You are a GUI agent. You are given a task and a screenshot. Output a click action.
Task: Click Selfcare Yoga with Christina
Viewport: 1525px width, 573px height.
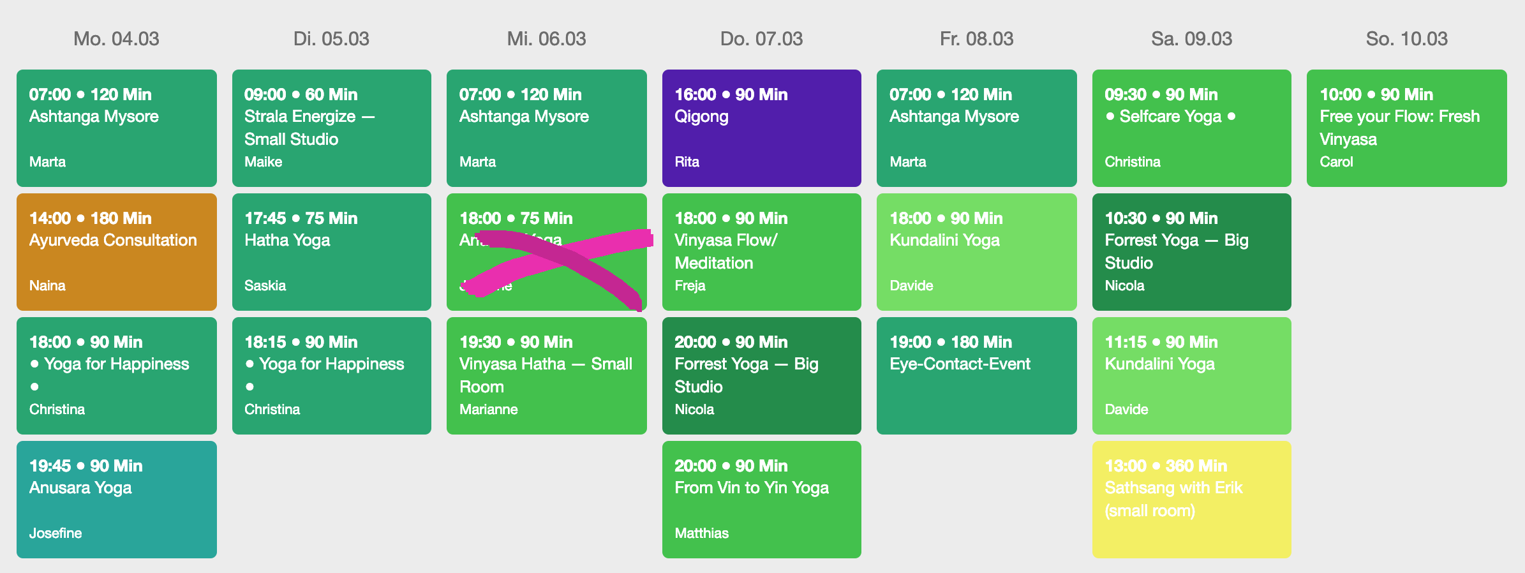point(1192,128)
